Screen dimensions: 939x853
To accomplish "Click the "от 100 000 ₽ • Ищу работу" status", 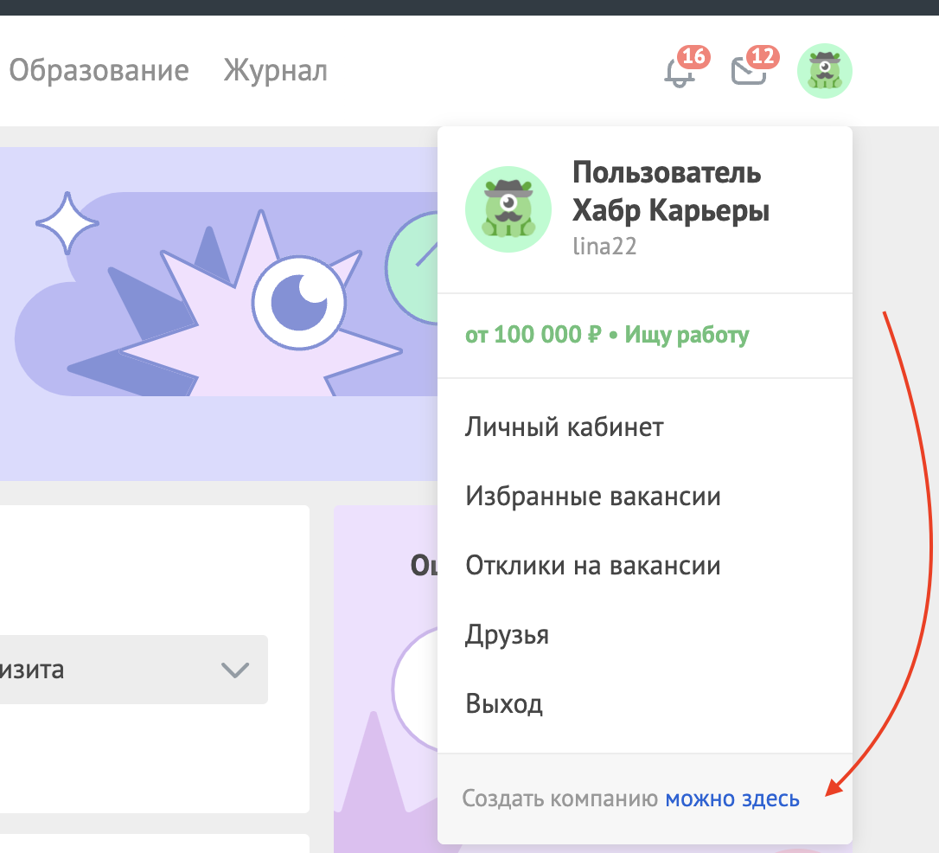I will pyautogui.click(x=606, y=335).
